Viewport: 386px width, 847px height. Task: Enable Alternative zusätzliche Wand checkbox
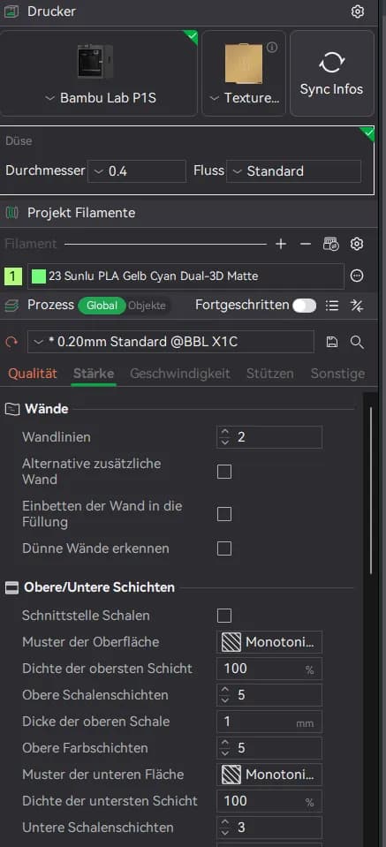click(224, 473)
